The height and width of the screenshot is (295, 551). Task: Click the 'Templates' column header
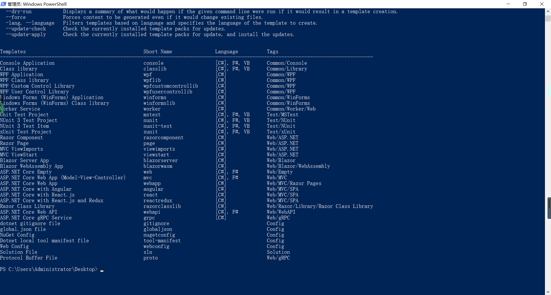click(13, 52)
